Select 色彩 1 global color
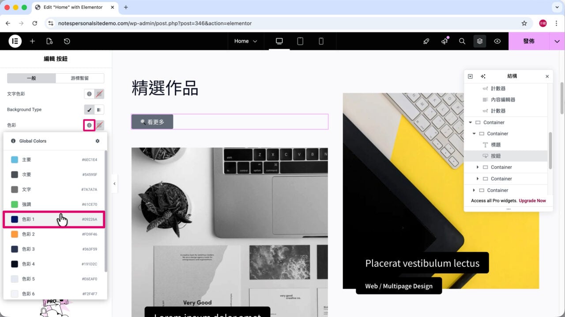565x317 pixels. pos(54,219)
